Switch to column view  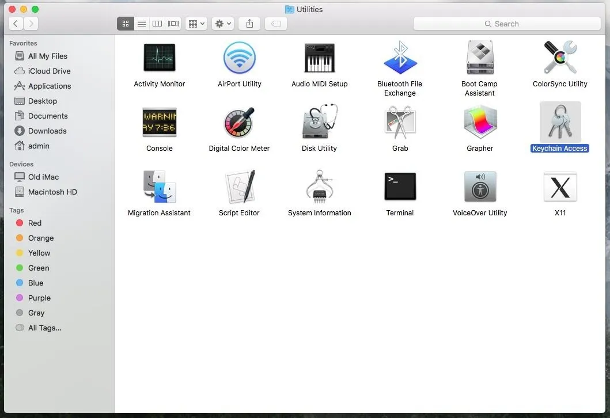coord(157,24)
